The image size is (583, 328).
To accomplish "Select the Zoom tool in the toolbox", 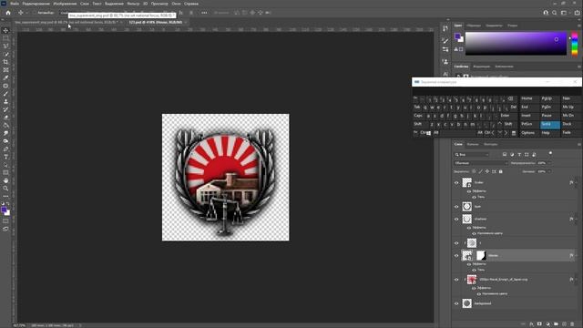I will click(x=5, y=189).
